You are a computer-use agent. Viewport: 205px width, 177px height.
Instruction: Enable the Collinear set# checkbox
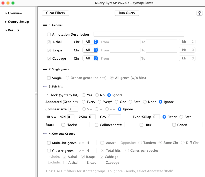(97, 125)
